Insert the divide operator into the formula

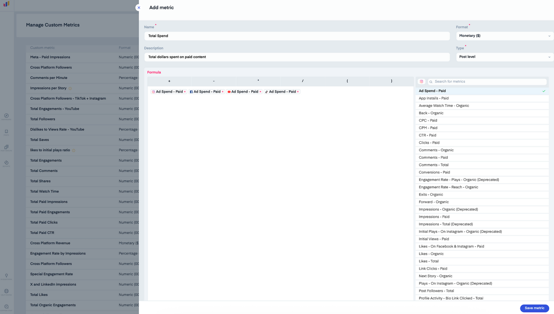[303, 81]
